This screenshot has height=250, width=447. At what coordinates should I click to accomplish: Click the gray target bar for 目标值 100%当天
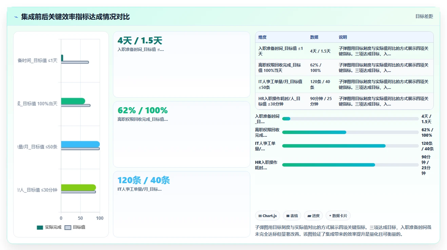(76, 105)
